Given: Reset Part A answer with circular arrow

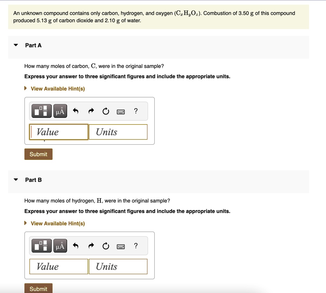Looking at the screenshot, I should pos(106,111).
